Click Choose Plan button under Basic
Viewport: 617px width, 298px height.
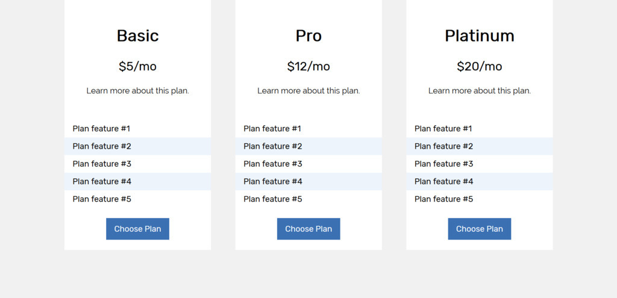point(137,229)
